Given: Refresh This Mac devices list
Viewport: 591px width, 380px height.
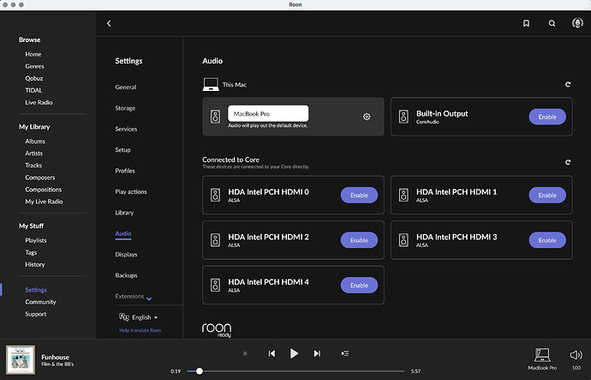Looking at the screenshot, I should tap(568, 85).
